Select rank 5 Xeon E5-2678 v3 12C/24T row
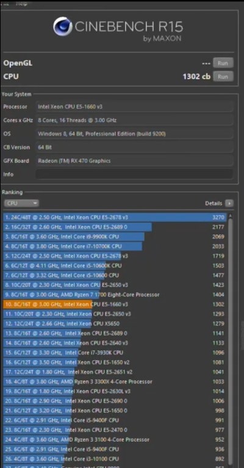 click(x=115, y=256)
